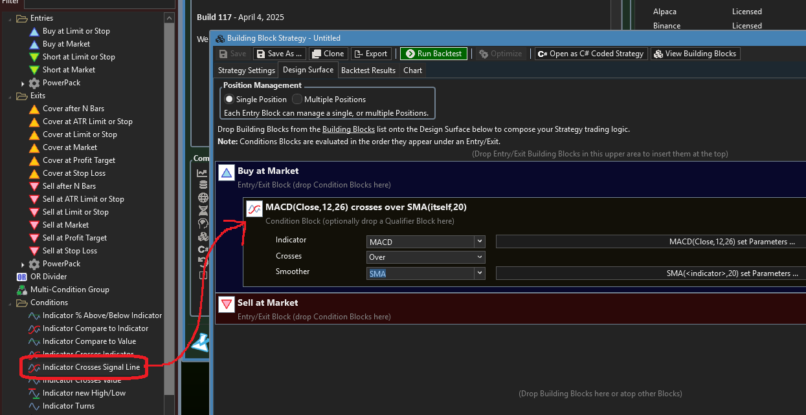Select the Short at Market green triangle icon
The height and width of the screenshot is (415, 806).
[34, 70]
